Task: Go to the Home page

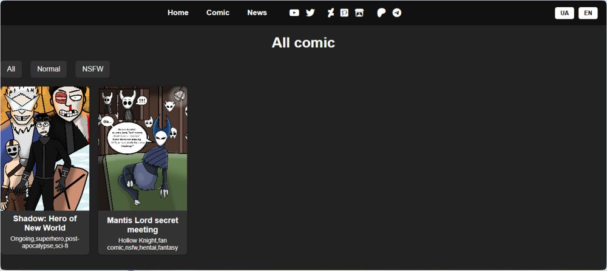Action: pos(178,13)
